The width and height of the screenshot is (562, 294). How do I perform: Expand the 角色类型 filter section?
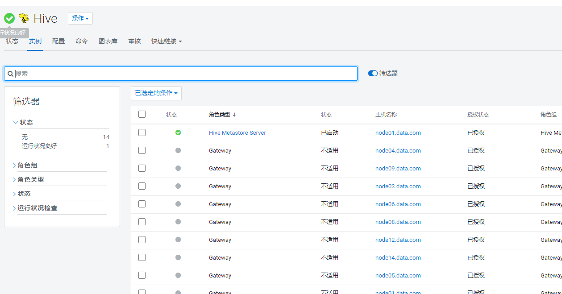pos(29,179)
